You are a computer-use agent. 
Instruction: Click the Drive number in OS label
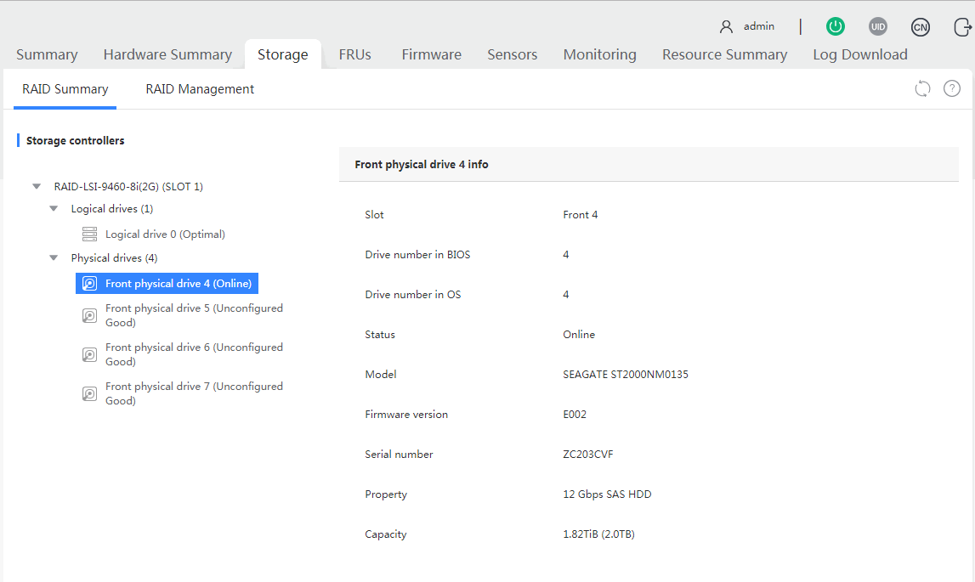413,295
